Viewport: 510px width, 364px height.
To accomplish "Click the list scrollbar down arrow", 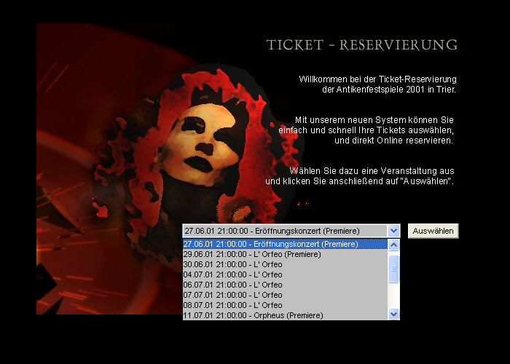I will click(x=394, y=314).
